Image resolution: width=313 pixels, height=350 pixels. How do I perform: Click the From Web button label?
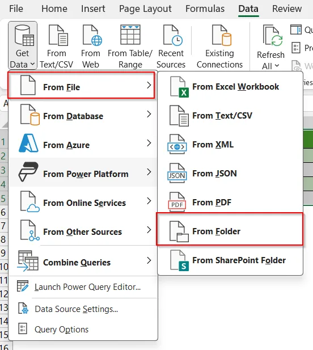point(90,59)
